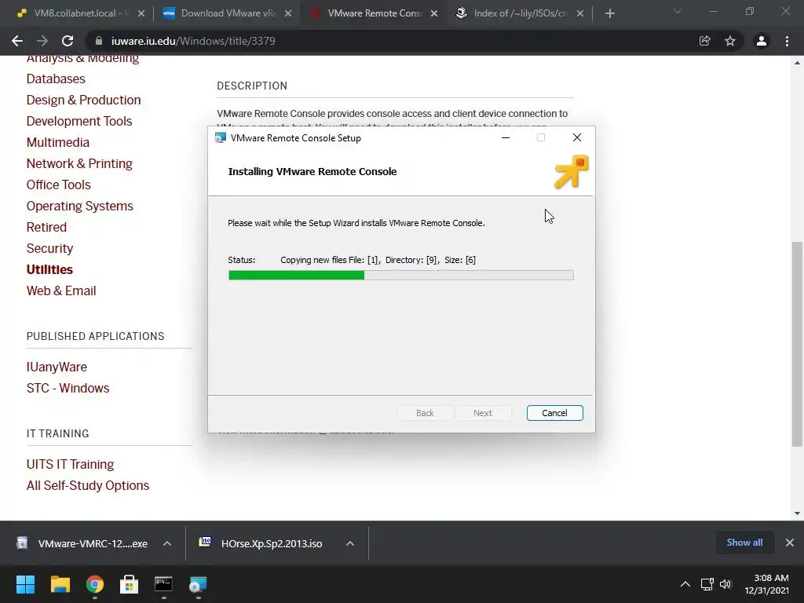Open Chrome's three-dot menu
Screen dimensions: 804x603
tap(787, 41)
